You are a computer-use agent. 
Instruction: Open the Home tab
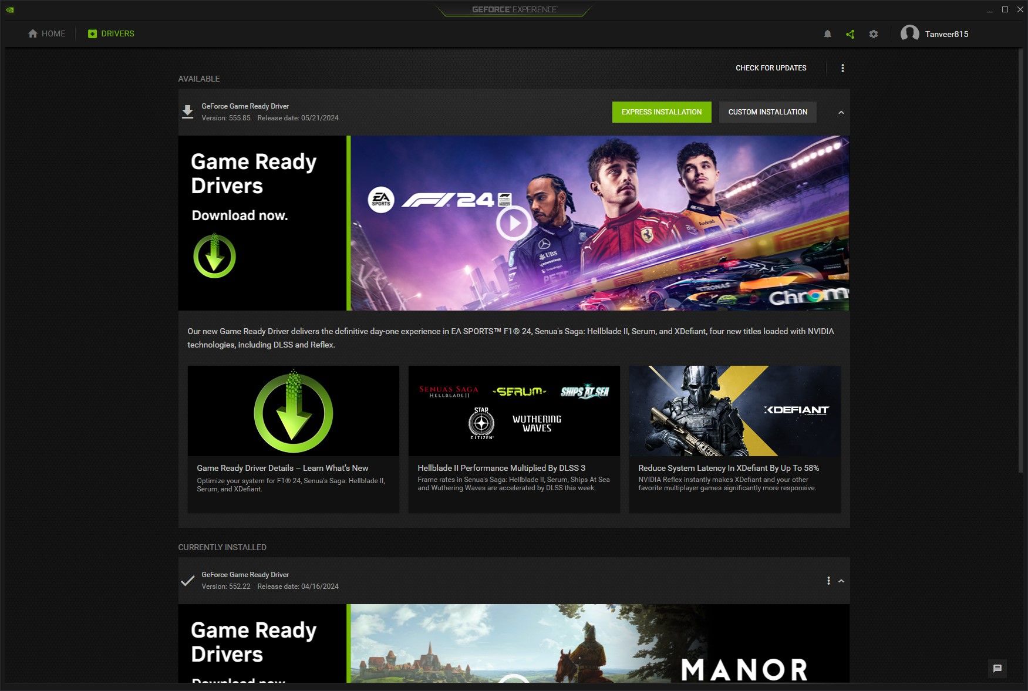(46, 33)
